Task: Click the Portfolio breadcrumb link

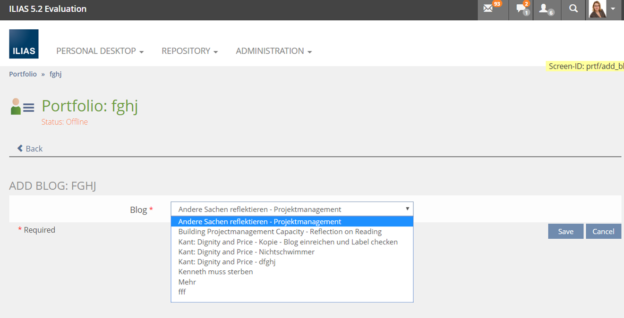Action: (23, 74)
